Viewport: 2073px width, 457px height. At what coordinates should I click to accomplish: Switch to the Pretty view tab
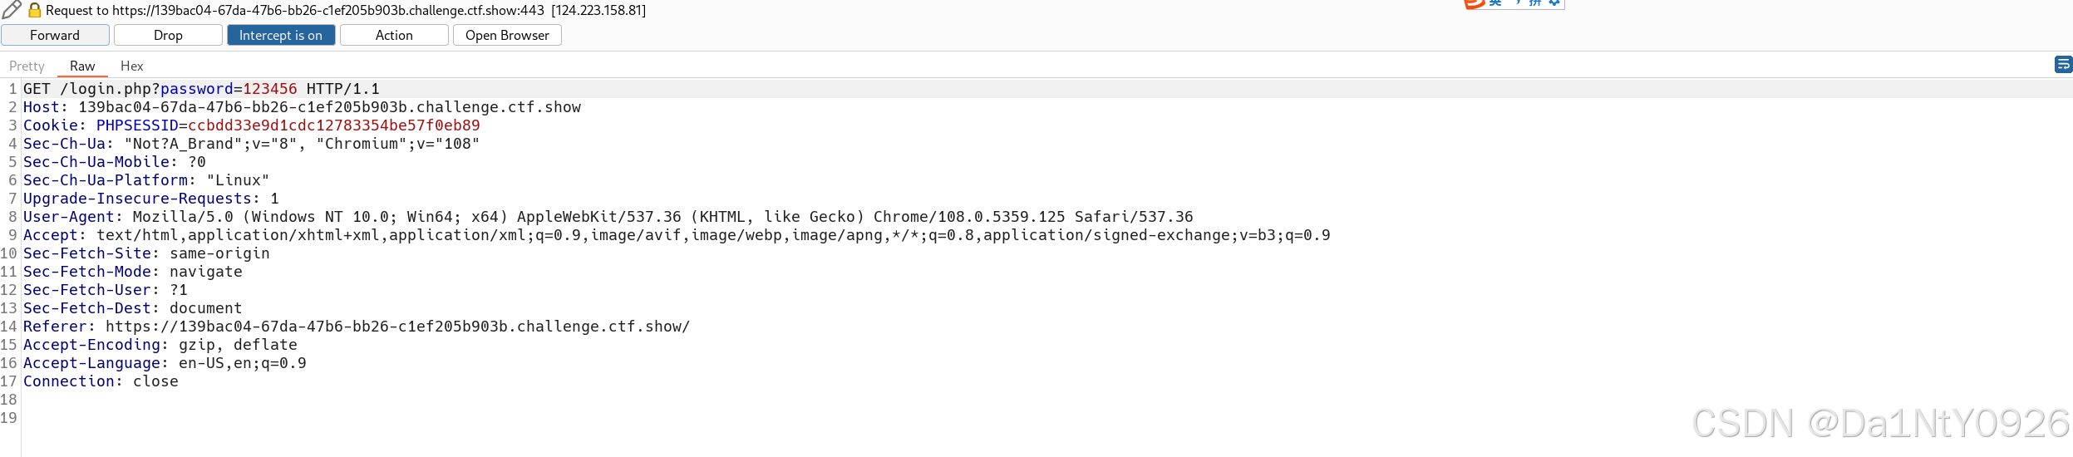coord(27,66)
